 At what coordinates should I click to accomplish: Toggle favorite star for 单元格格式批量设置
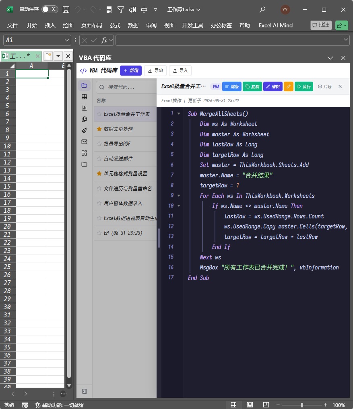(x=99, y=173)
